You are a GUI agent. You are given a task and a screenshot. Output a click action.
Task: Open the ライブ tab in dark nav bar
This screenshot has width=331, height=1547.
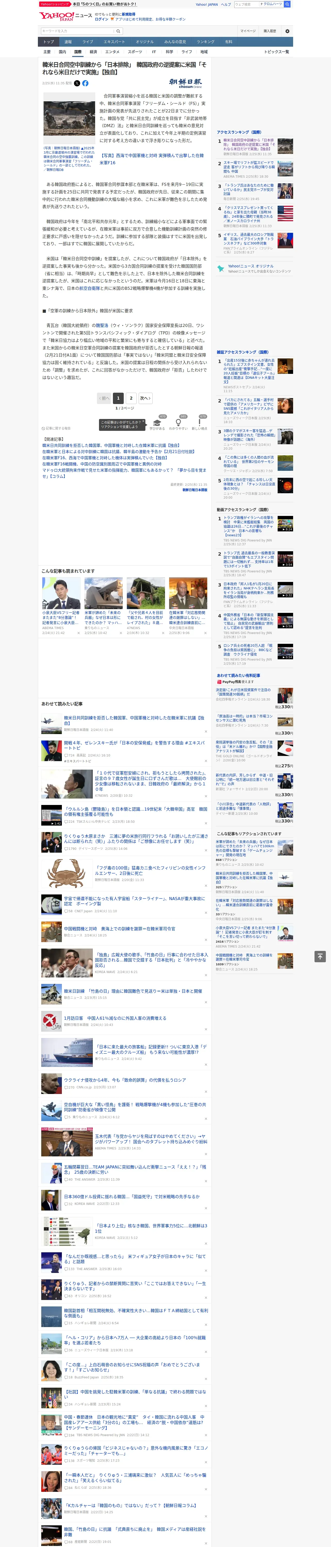click(88, 42)
